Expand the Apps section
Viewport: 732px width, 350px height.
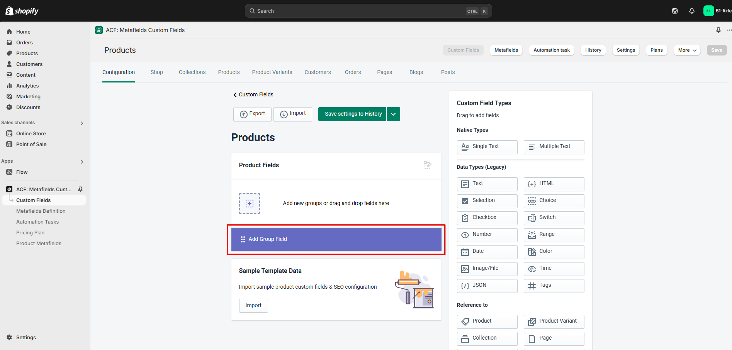click(82, 162)
